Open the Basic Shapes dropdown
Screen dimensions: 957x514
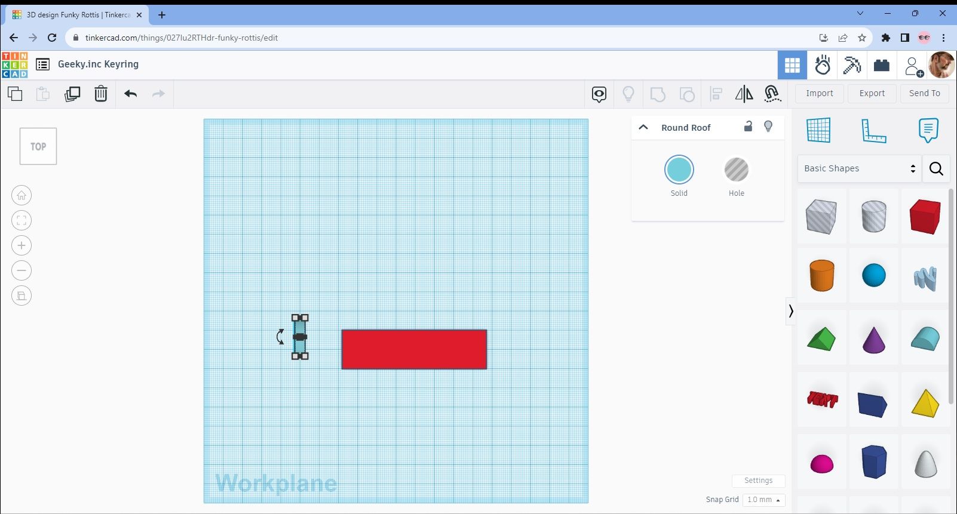coord(859,168)
